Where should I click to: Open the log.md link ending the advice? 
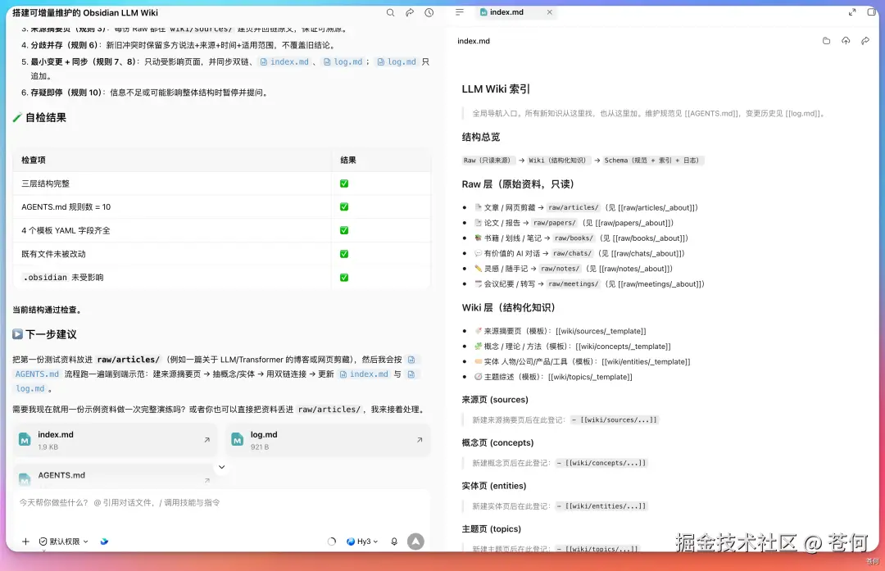pyautogui.click(x=30, y=389)
